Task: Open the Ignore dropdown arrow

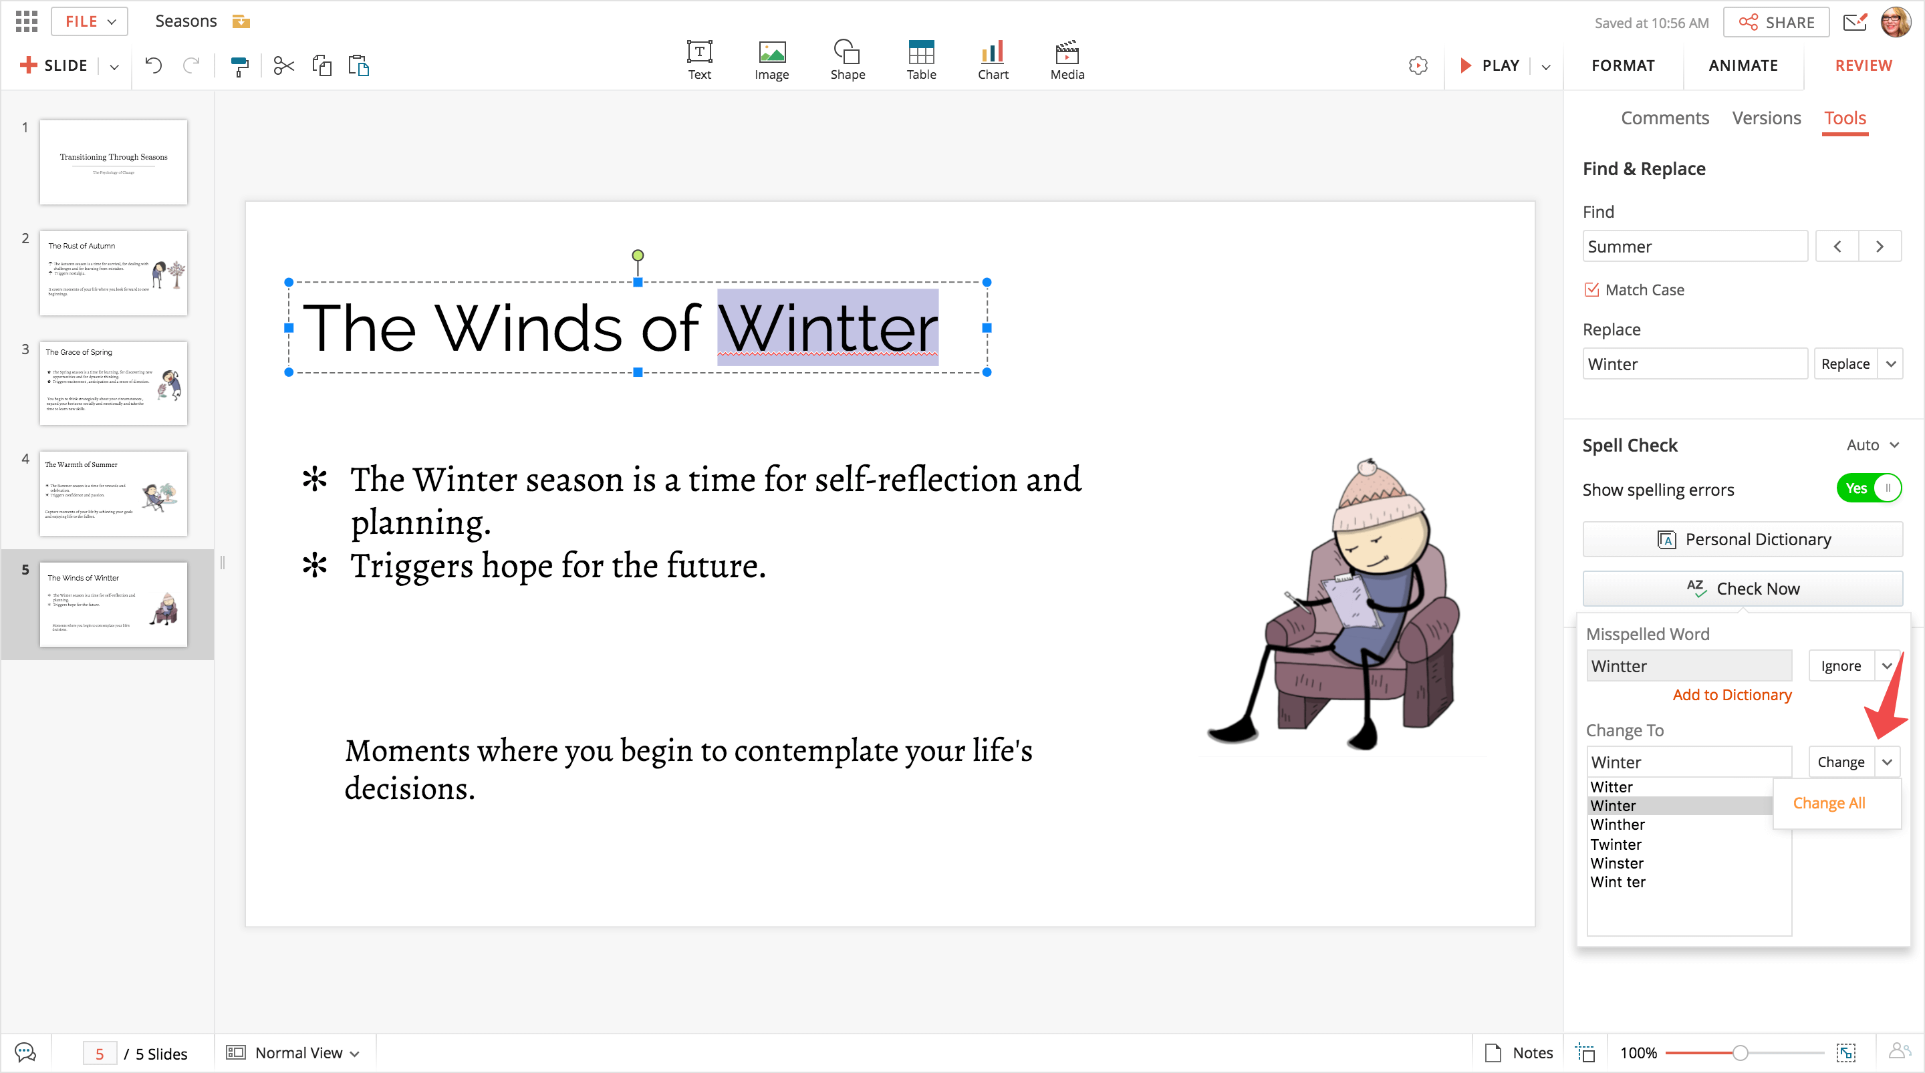Action: tap(1886, 665)
